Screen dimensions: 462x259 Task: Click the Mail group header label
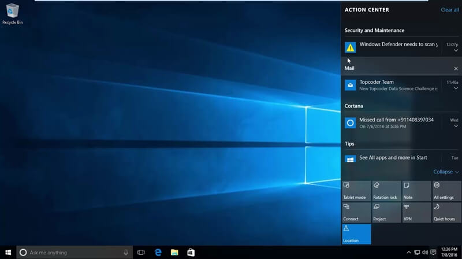tap(349, 68)
